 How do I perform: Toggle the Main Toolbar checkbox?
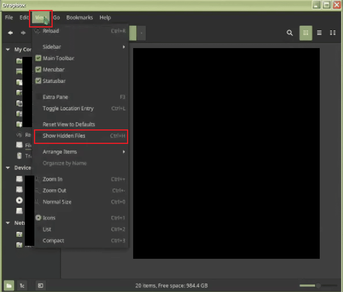pyautogui.click(x=38, y=58)
